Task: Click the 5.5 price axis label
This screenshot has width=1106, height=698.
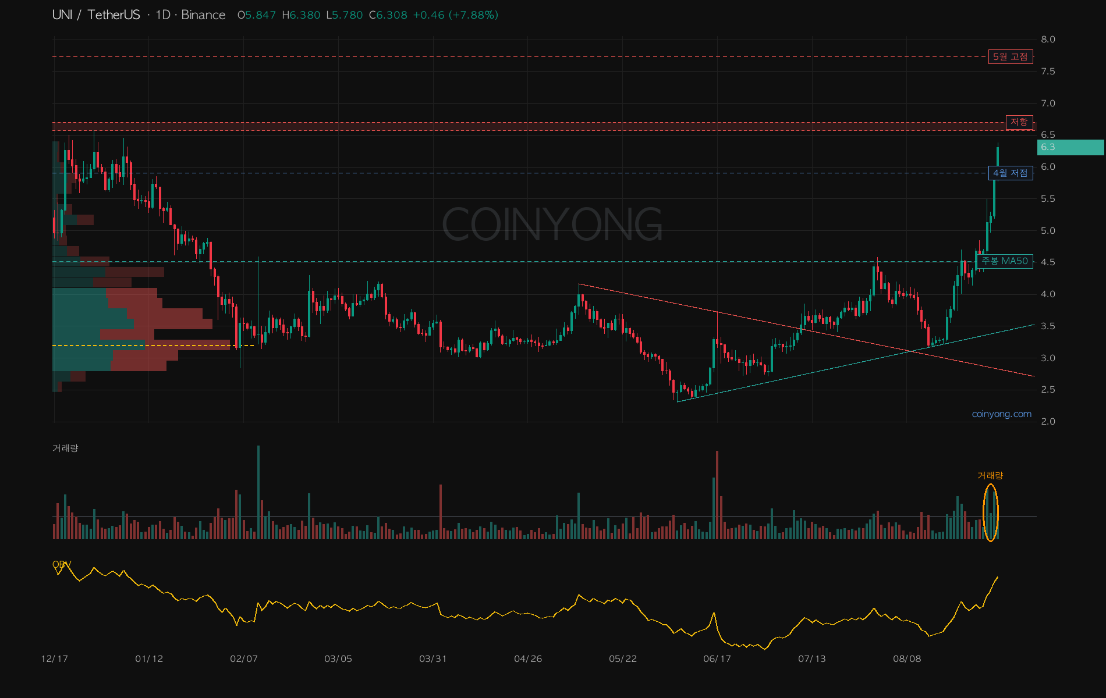Action: pyautogui.click(x=1048, y=199)
